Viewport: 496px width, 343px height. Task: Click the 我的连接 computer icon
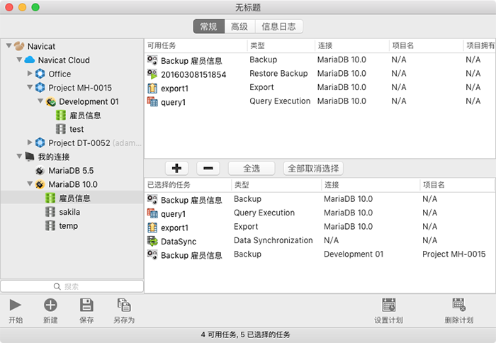(x=30, y=157)
